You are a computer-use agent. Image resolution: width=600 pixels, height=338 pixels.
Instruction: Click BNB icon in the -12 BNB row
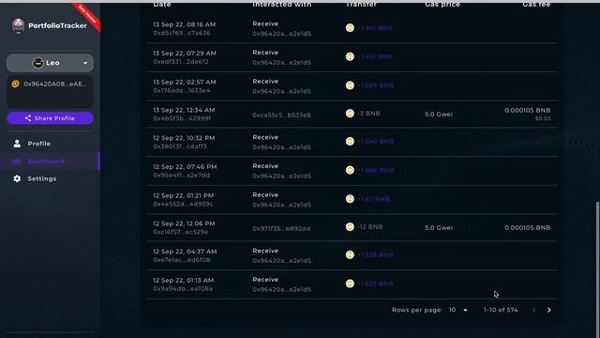pos(350,226)
